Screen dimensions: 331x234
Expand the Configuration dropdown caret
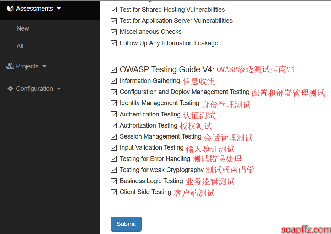pyautogui.click(x=59, y=89)
